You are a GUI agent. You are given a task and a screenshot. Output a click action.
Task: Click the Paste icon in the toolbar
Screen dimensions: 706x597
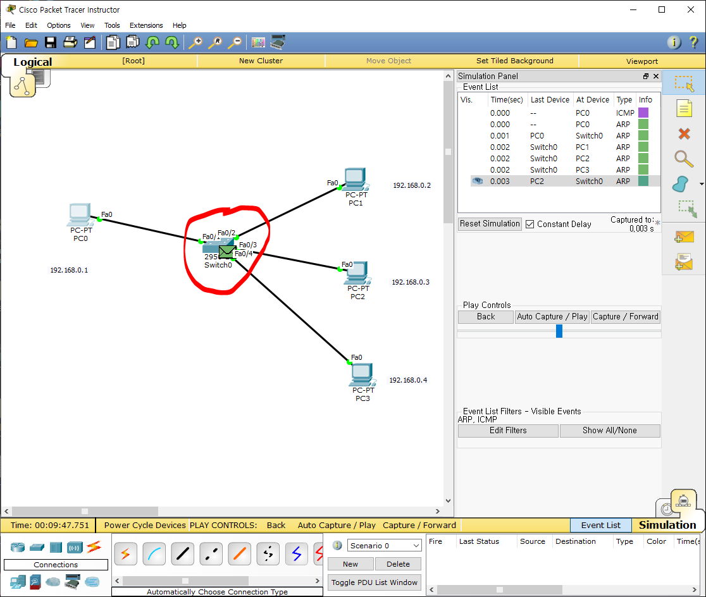point(133,43)
